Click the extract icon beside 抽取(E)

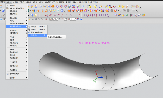[x=29, y=35]
